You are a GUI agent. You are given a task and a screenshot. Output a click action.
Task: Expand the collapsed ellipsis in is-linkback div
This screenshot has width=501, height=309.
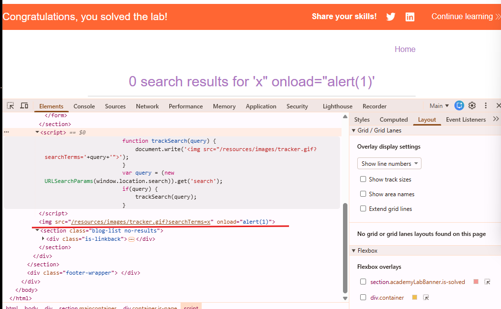click(x=132, y=239)
